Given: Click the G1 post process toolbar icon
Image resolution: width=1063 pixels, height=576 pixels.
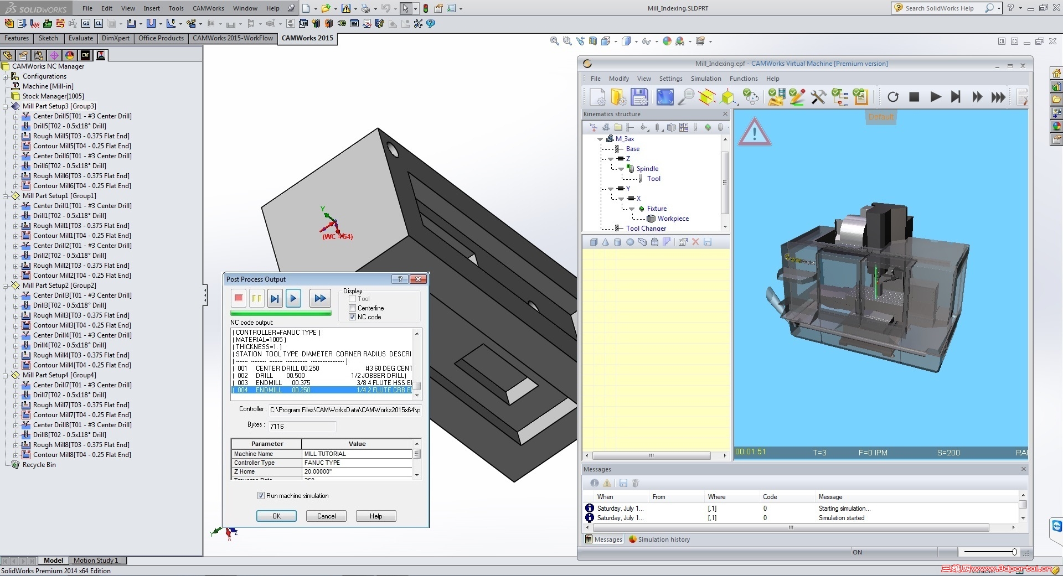Looking at the screenshot, I should [x=86, y=23].
